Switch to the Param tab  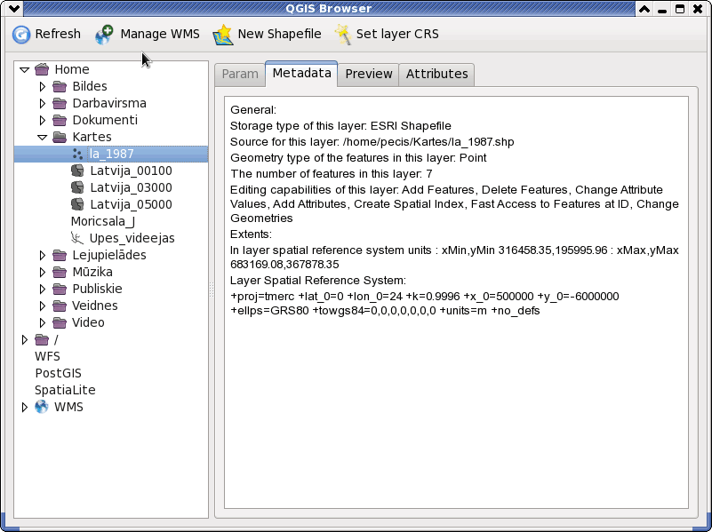(240, 74)
